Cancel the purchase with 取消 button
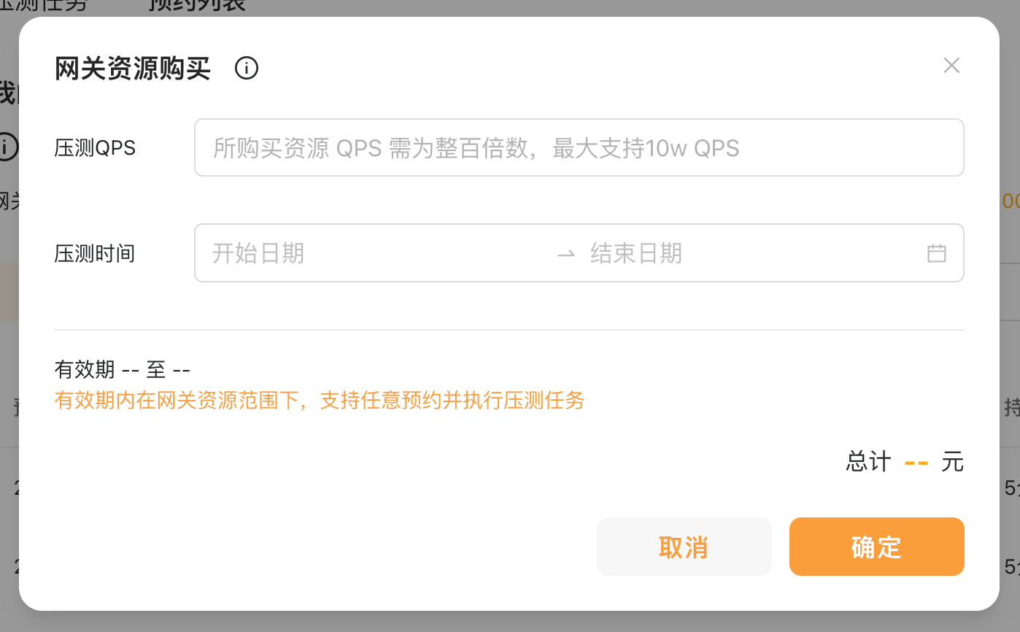This screenshot has height=632, width=1020. [684, 547]
